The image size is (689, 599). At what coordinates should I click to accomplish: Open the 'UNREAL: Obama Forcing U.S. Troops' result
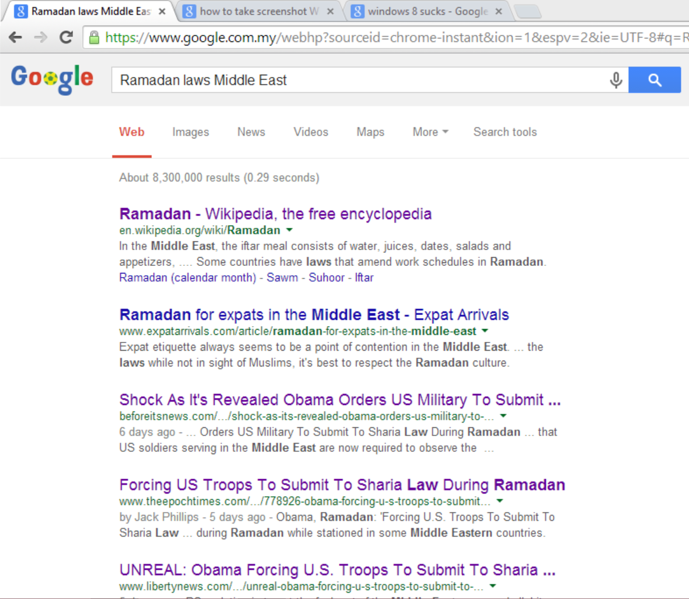(337, 570)
